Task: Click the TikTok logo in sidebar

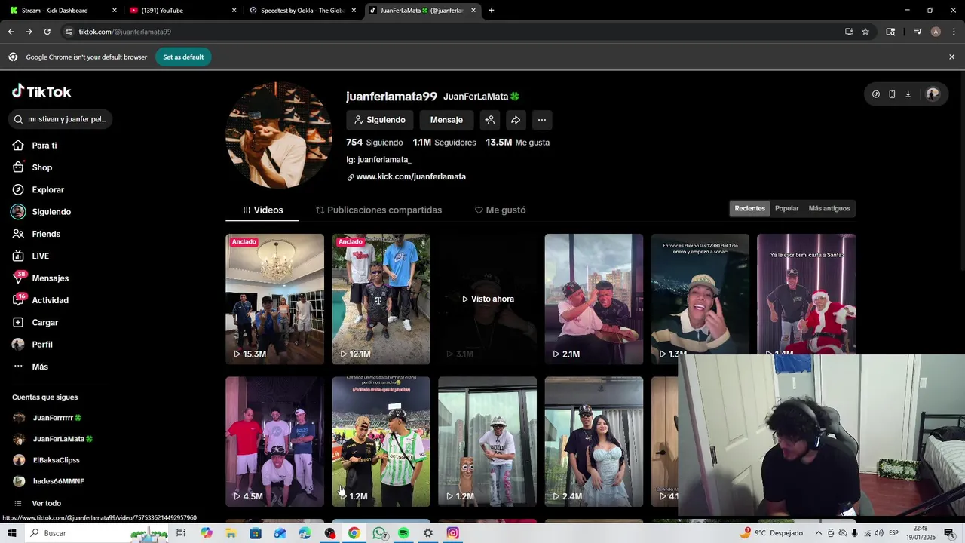Action: [x=41, y=91]
